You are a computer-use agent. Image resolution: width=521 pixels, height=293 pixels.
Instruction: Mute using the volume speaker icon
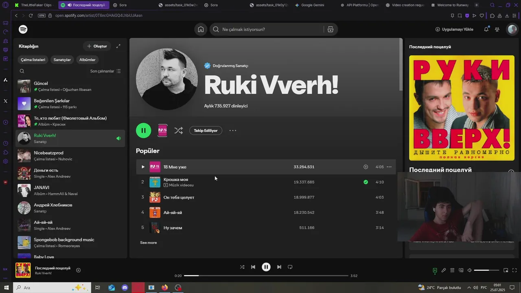[469, 270]
